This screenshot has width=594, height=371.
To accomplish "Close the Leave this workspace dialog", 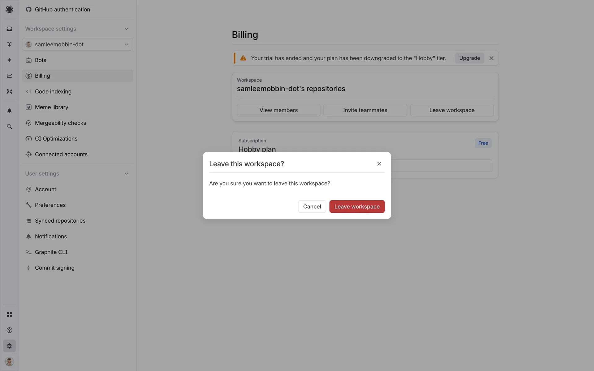I will click(x=379, y=164).
